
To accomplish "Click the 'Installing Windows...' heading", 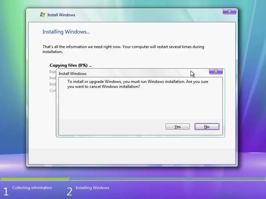I will click(x=66, y=32).
